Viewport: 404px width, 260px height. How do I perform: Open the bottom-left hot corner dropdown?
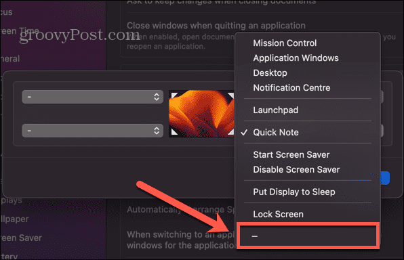[x=92, y=131]
